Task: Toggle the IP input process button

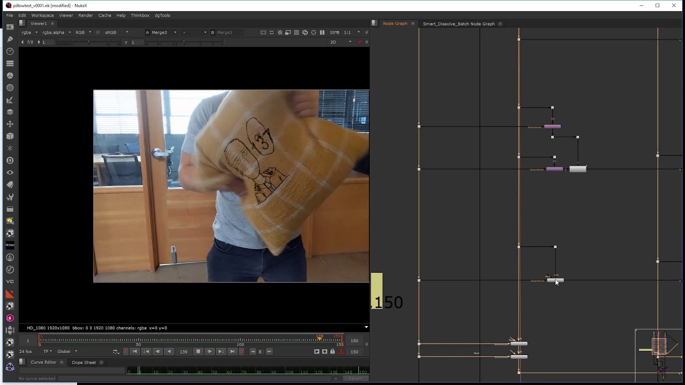Action: 98,33
